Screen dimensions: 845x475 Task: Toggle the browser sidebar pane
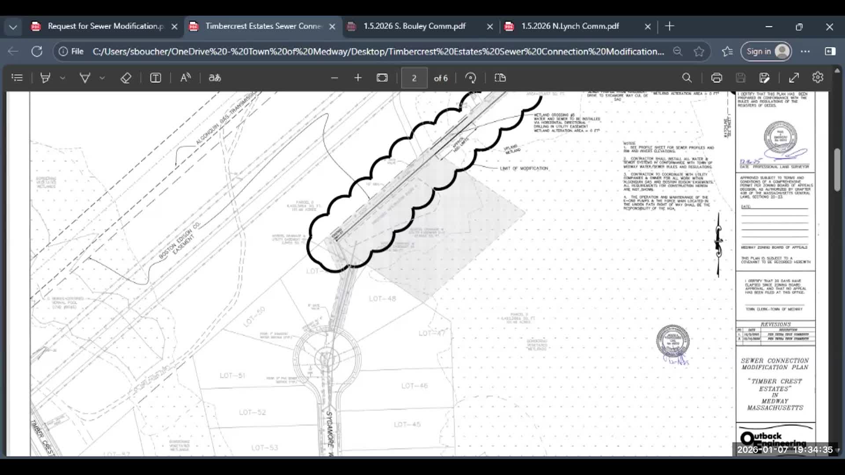click(x=830, y=51)
